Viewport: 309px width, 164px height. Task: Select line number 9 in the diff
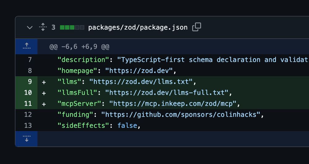point(30,82)
